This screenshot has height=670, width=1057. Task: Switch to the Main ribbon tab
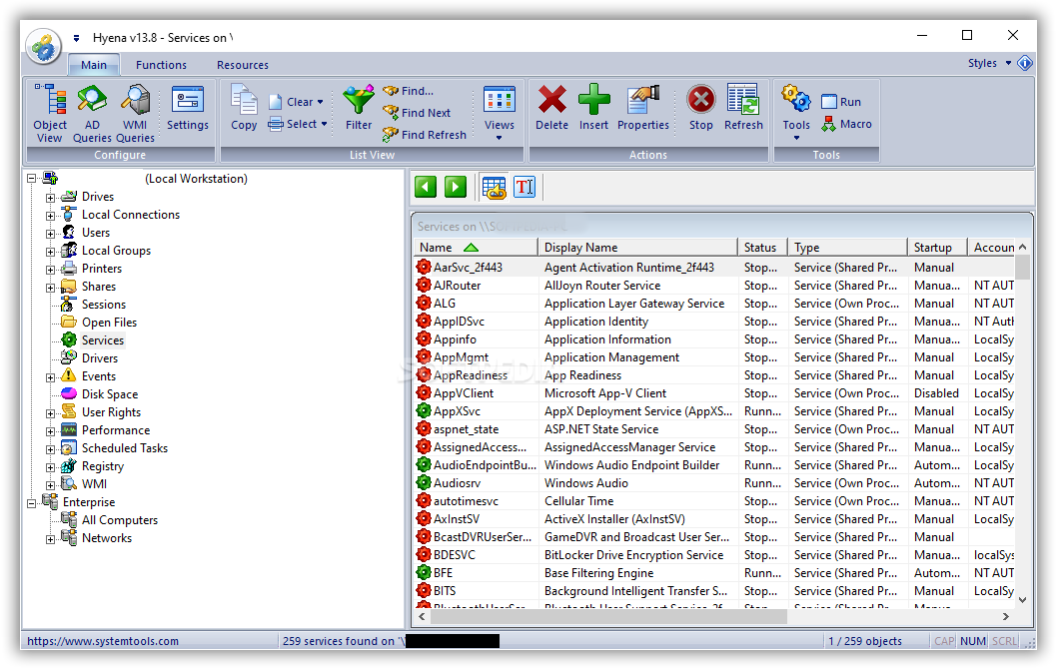(x=94, y=65)
